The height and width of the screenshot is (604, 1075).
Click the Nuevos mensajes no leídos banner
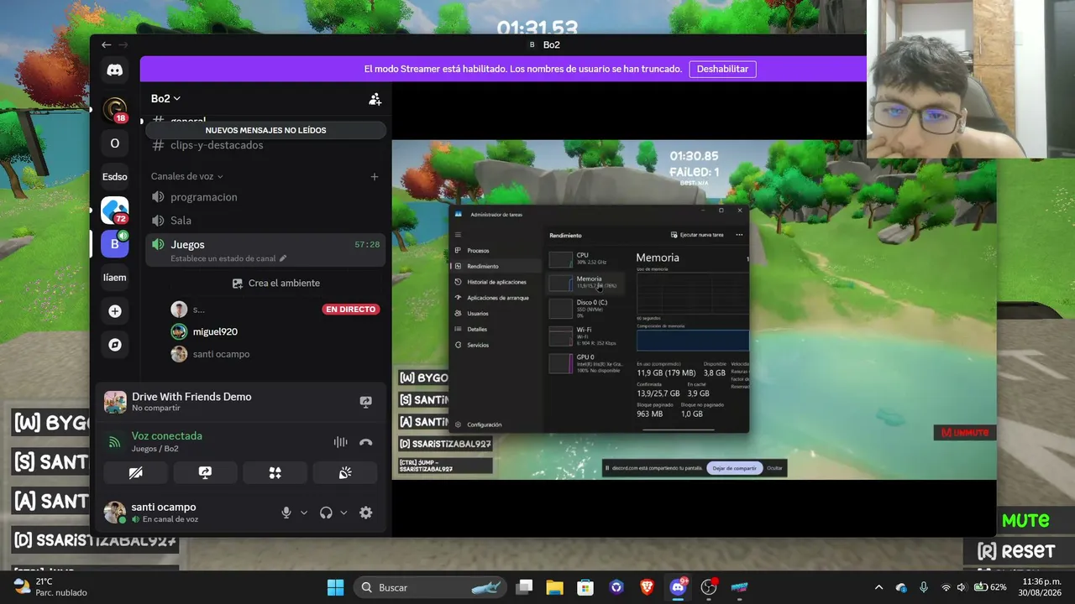265,130
